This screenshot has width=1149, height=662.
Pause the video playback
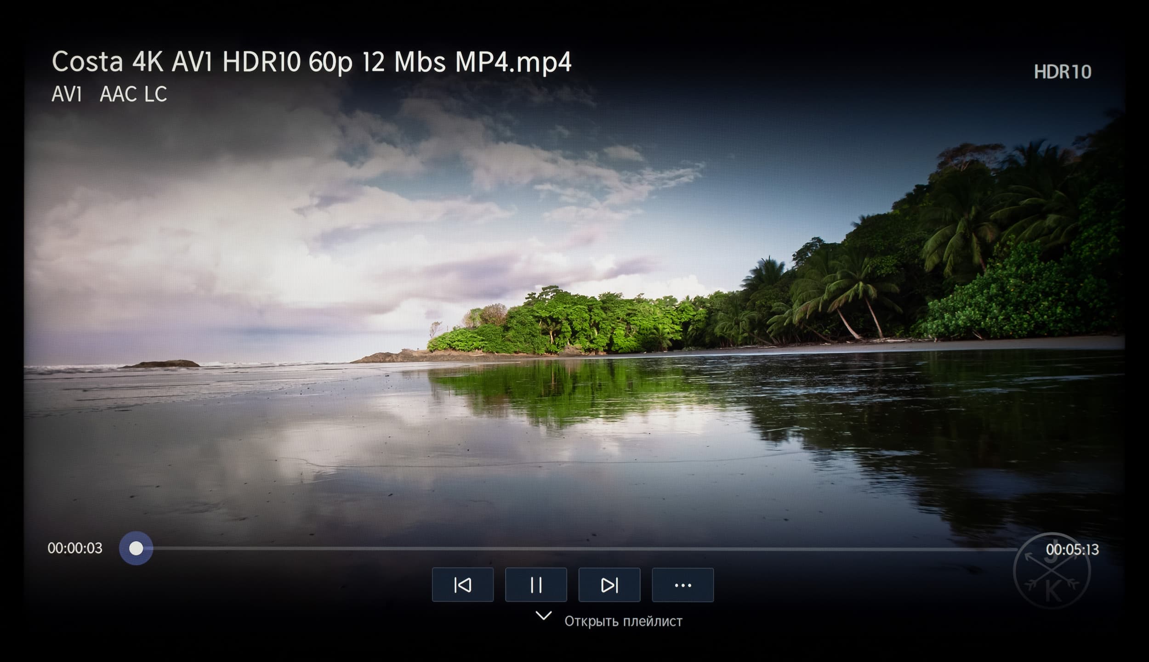pyautogui.click(x=536, y=585)
